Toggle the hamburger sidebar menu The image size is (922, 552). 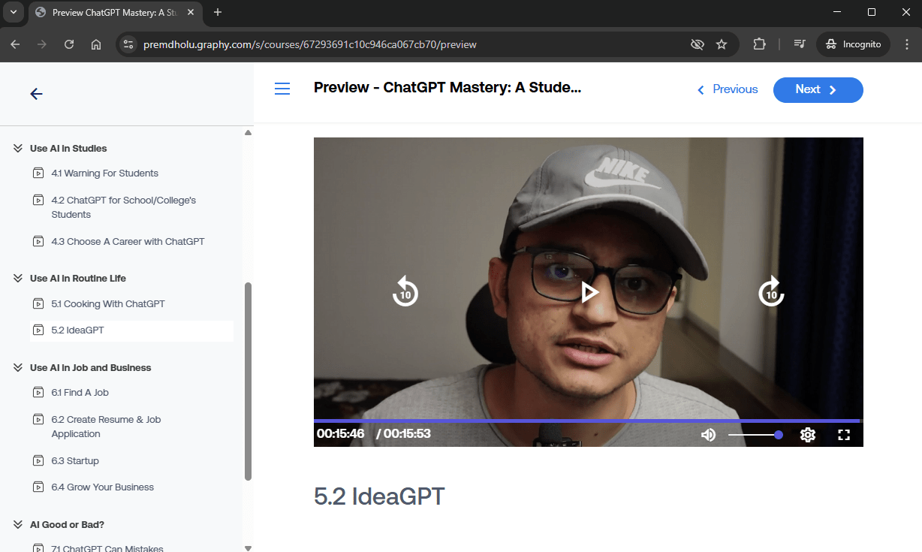pos(282,89)
